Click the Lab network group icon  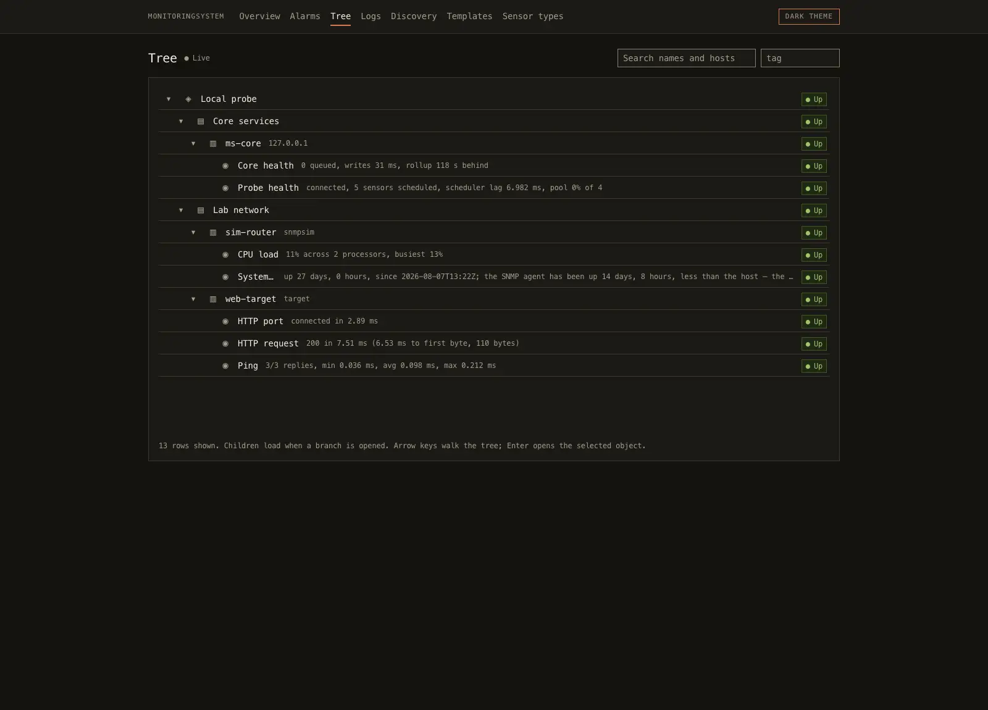(201, 211)
